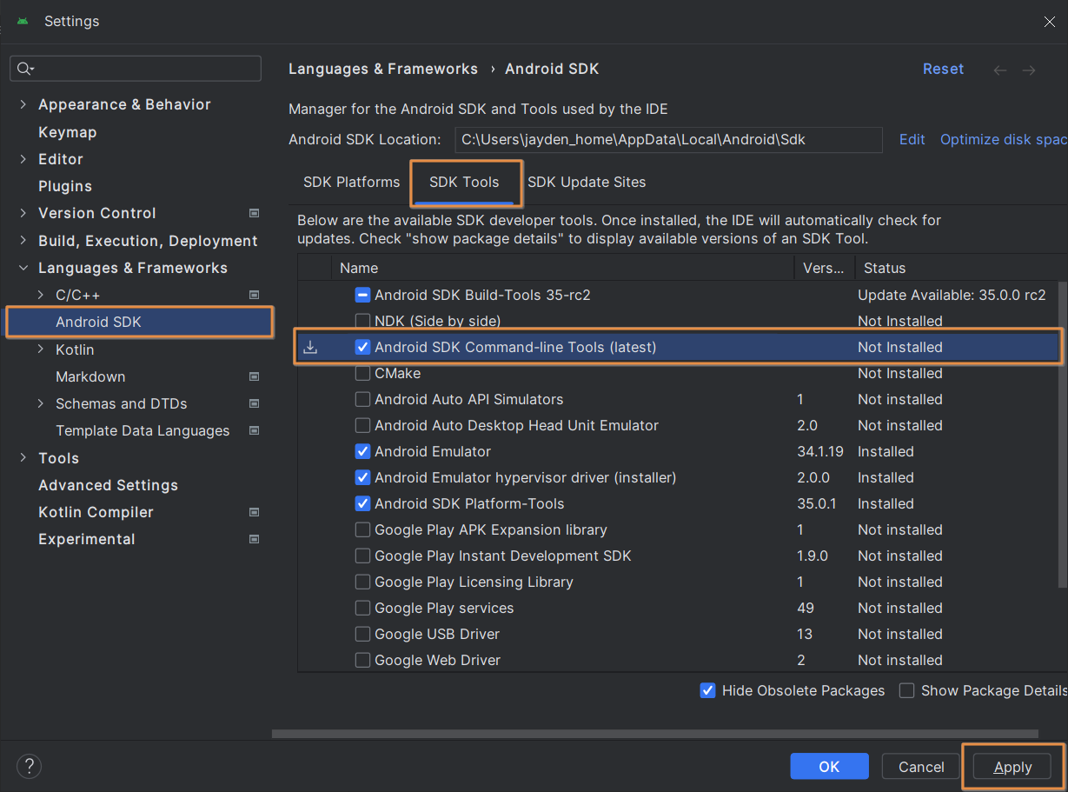1068x792 pixels.
Task: Expand the C/C++ node
Action: point(40,295)
